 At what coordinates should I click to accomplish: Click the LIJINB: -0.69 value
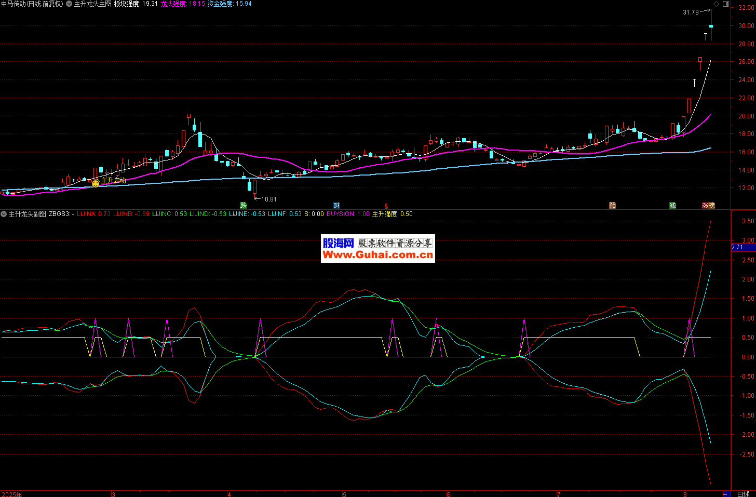click(131, 214)
